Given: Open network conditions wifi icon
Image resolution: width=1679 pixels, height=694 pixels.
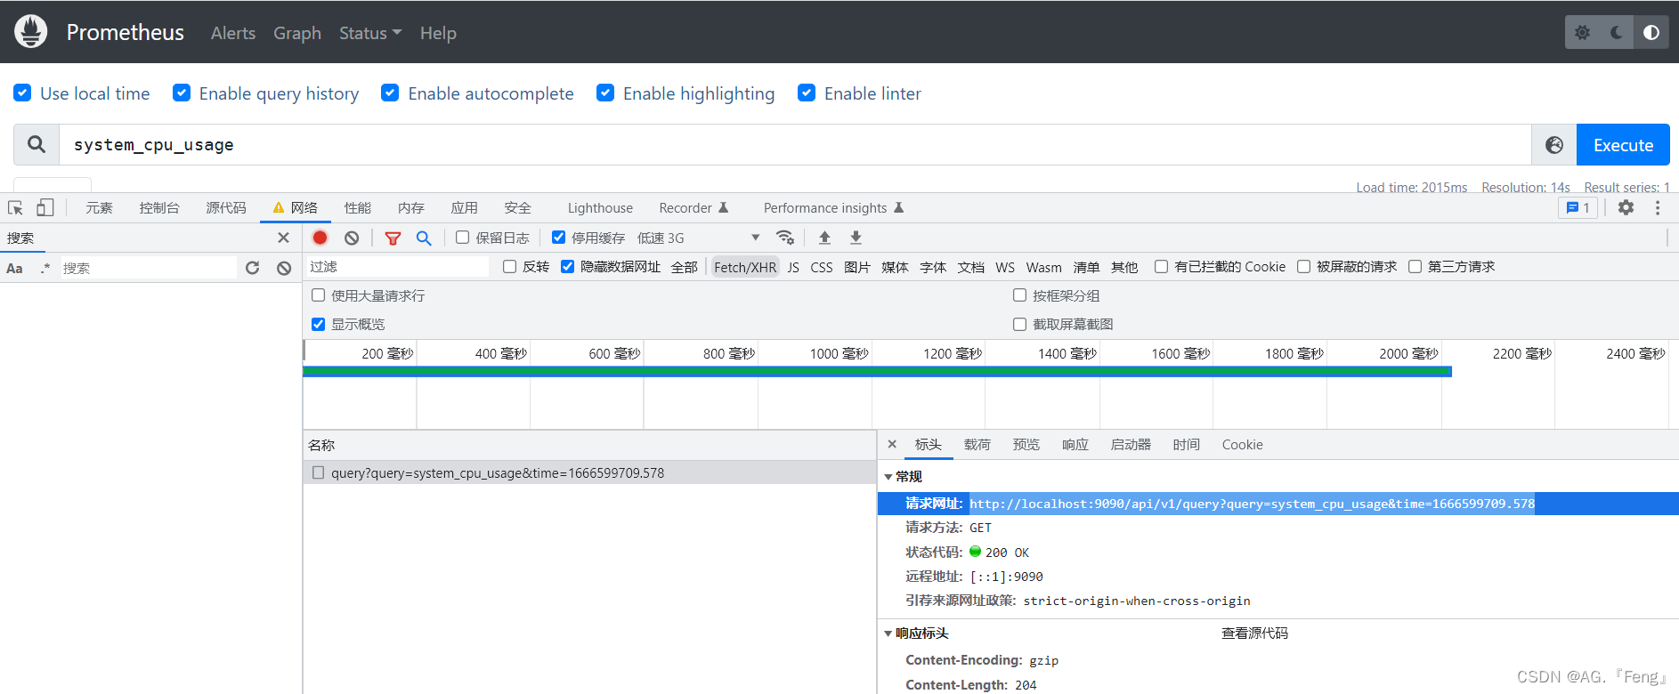Looking at the screenshot, I should (785, 238).
